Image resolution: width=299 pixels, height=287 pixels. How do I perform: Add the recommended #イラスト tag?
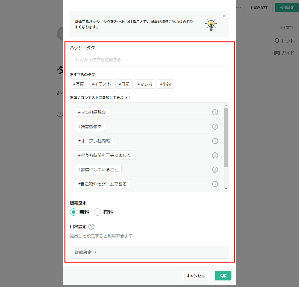coord(101,84)
